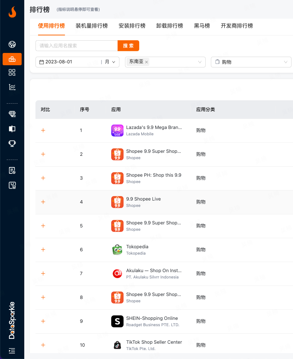The image size is (293, 359).
Task: Switch to 黑马榜 tab
Action: [x=202, y=26]
